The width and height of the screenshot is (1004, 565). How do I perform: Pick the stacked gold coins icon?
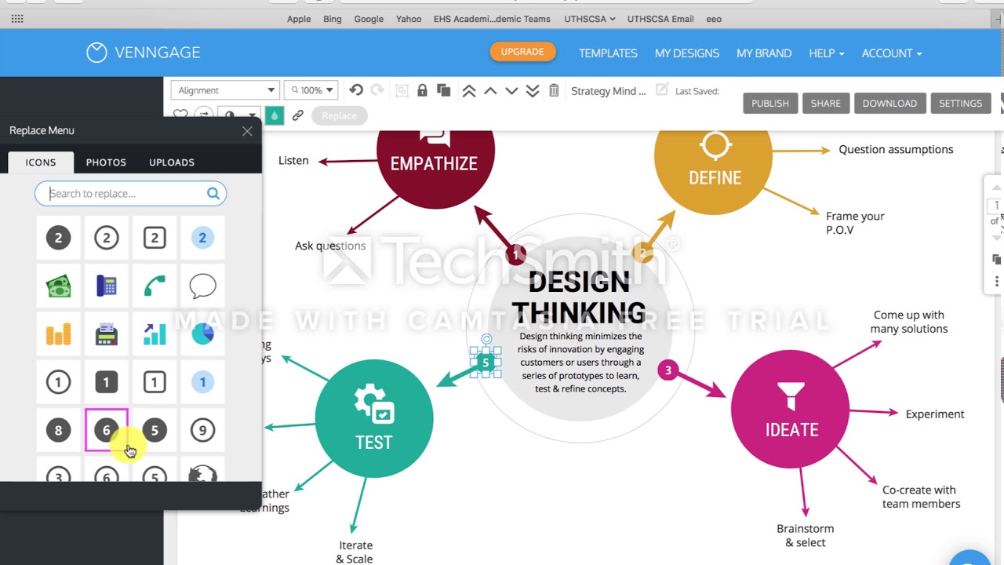click(58, 334)
